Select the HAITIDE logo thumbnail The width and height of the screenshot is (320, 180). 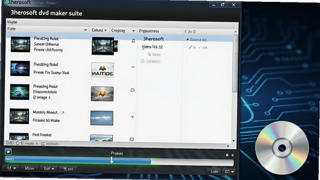[x=102, y=70]
